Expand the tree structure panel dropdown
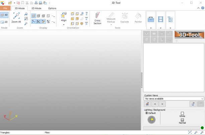This screenshot has height=135, width=205. coord(170,28)
